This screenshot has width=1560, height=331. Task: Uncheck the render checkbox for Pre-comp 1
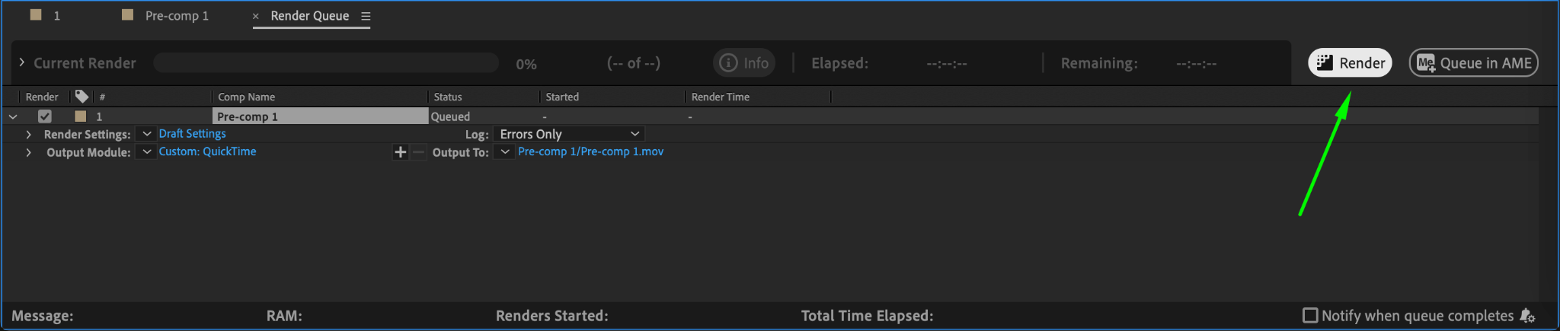click(x=45, y=116)
